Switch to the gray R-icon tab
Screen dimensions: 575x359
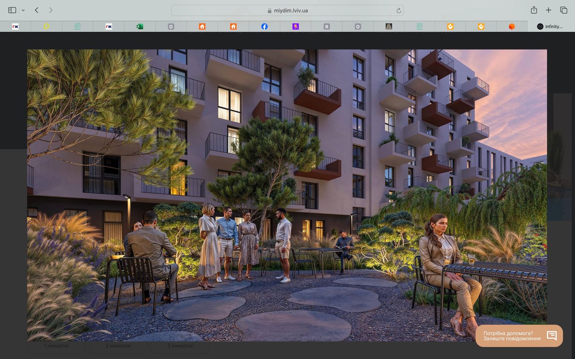(x=327, y=27)
